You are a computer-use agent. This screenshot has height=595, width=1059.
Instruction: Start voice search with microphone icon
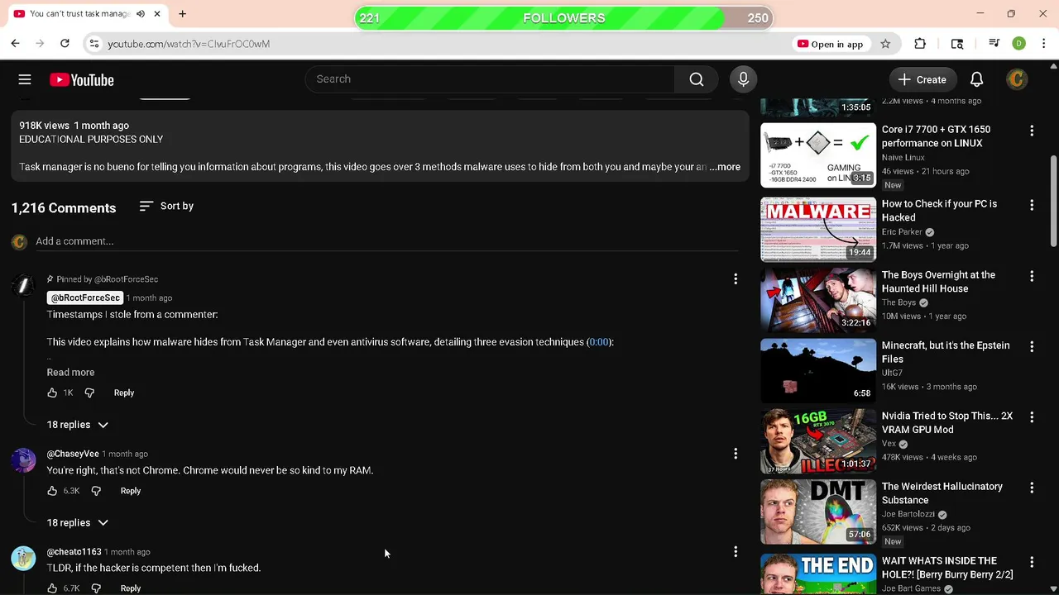pyautogui.click(x=743, y=79)
